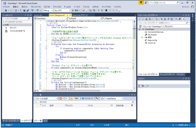This screenshot has width=196, height=128.
Task: Select Form1.vb in Solution Explorer
Action: click(x=152, y=43)
